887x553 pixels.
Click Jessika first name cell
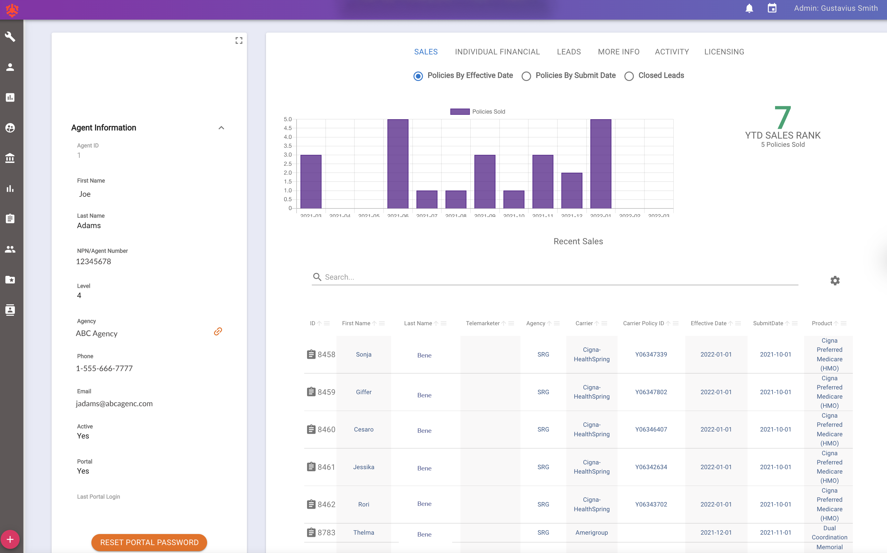364,467
